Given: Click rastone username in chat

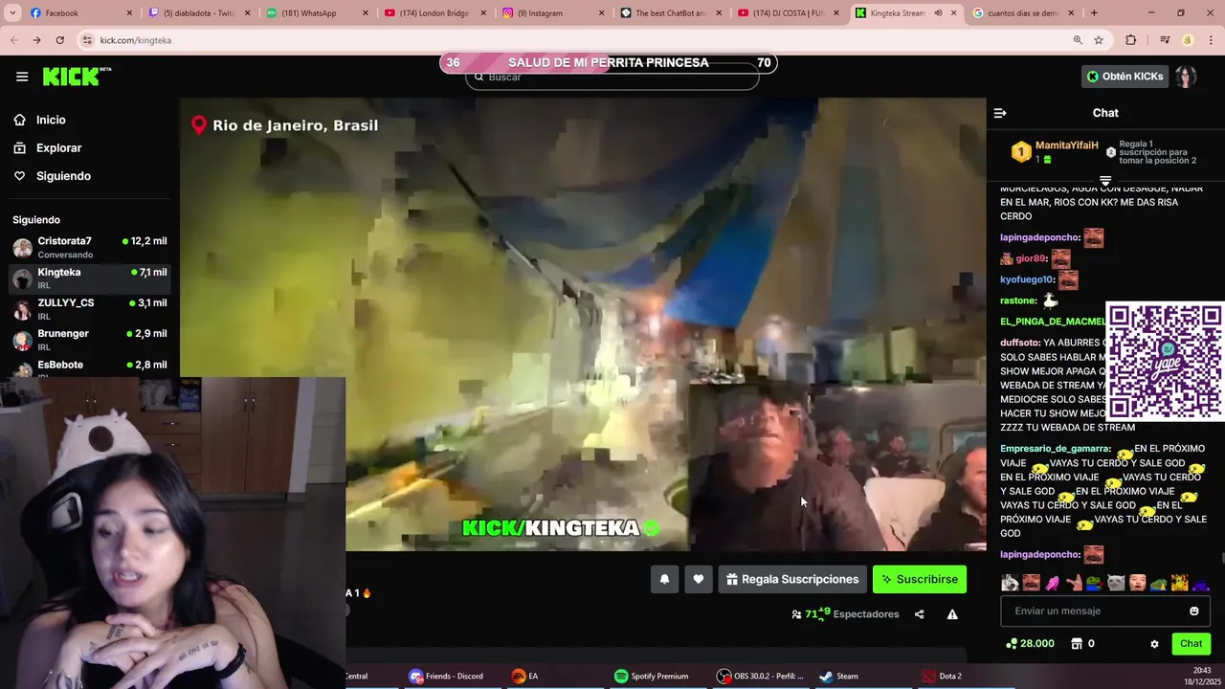Looking at the screenshot, I should pos(1018,300).
